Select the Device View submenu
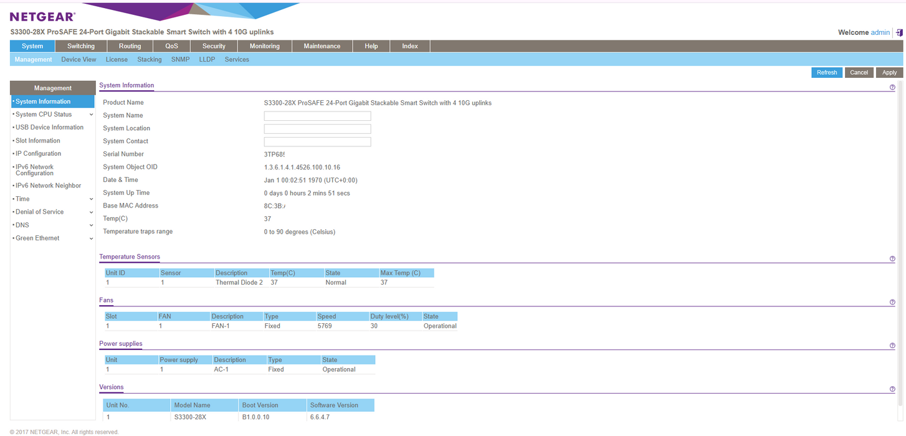906x436 pixels. pyautogui.click(x=79, y=60)
